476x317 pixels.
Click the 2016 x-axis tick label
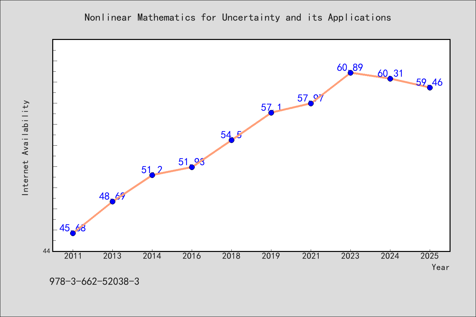tap(192, 256)
